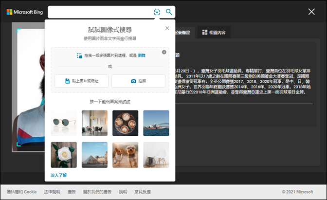Click the Microsoft Bing logo

[25, 12]
